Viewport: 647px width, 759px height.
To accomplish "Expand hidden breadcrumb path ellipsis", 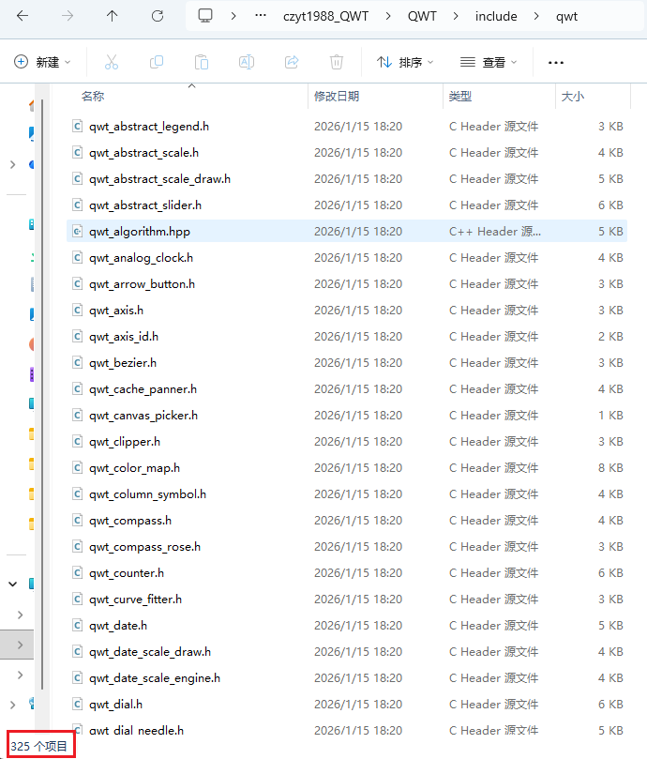I will click(261, 16).
